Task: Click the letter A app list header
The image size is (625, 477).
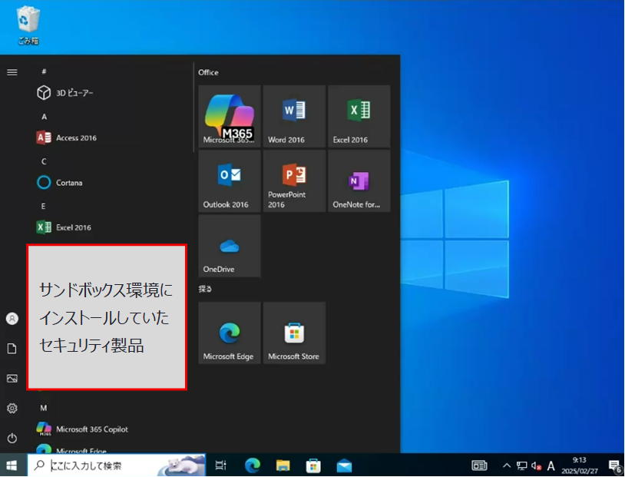Action: click(44, 117)
